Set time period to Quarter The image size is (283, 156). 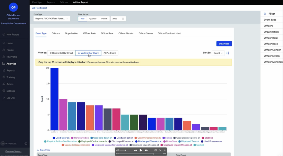93,19
